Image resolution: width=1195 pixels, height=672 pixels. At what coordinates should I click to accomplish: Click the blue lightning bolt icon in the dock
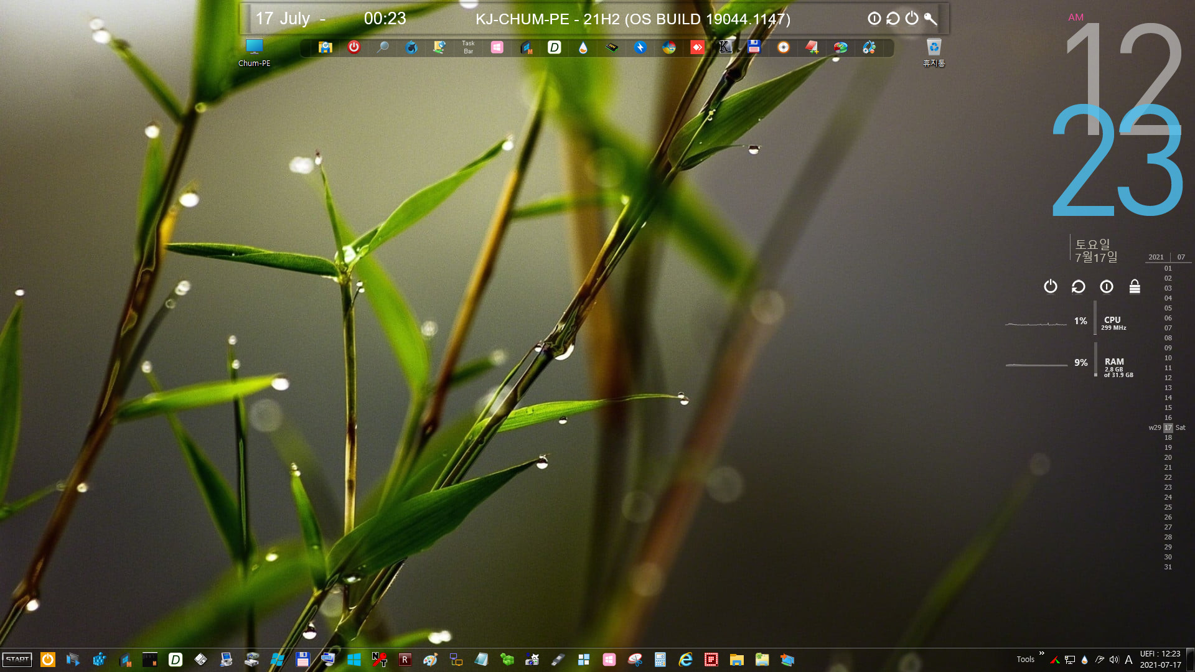(640, 47)
